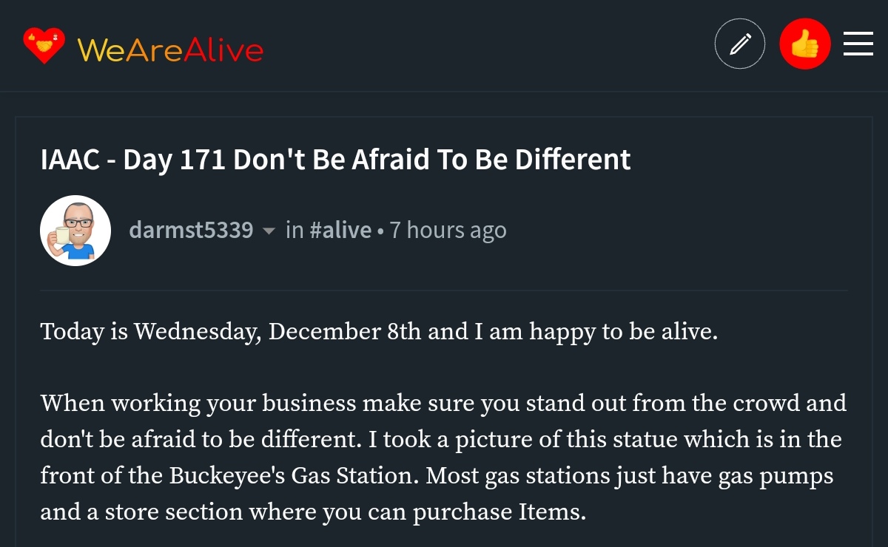Image resolution: width=888 pixels, height=547 pixels.
Task: Open author darmst5339's avatar picture
Action: [x=75, y=231]
